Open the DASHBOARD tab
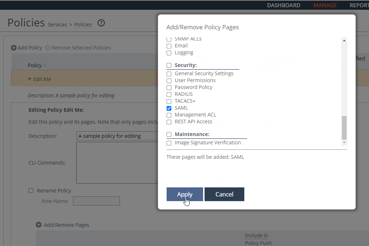Screen dimensions: 369x246 283,5
